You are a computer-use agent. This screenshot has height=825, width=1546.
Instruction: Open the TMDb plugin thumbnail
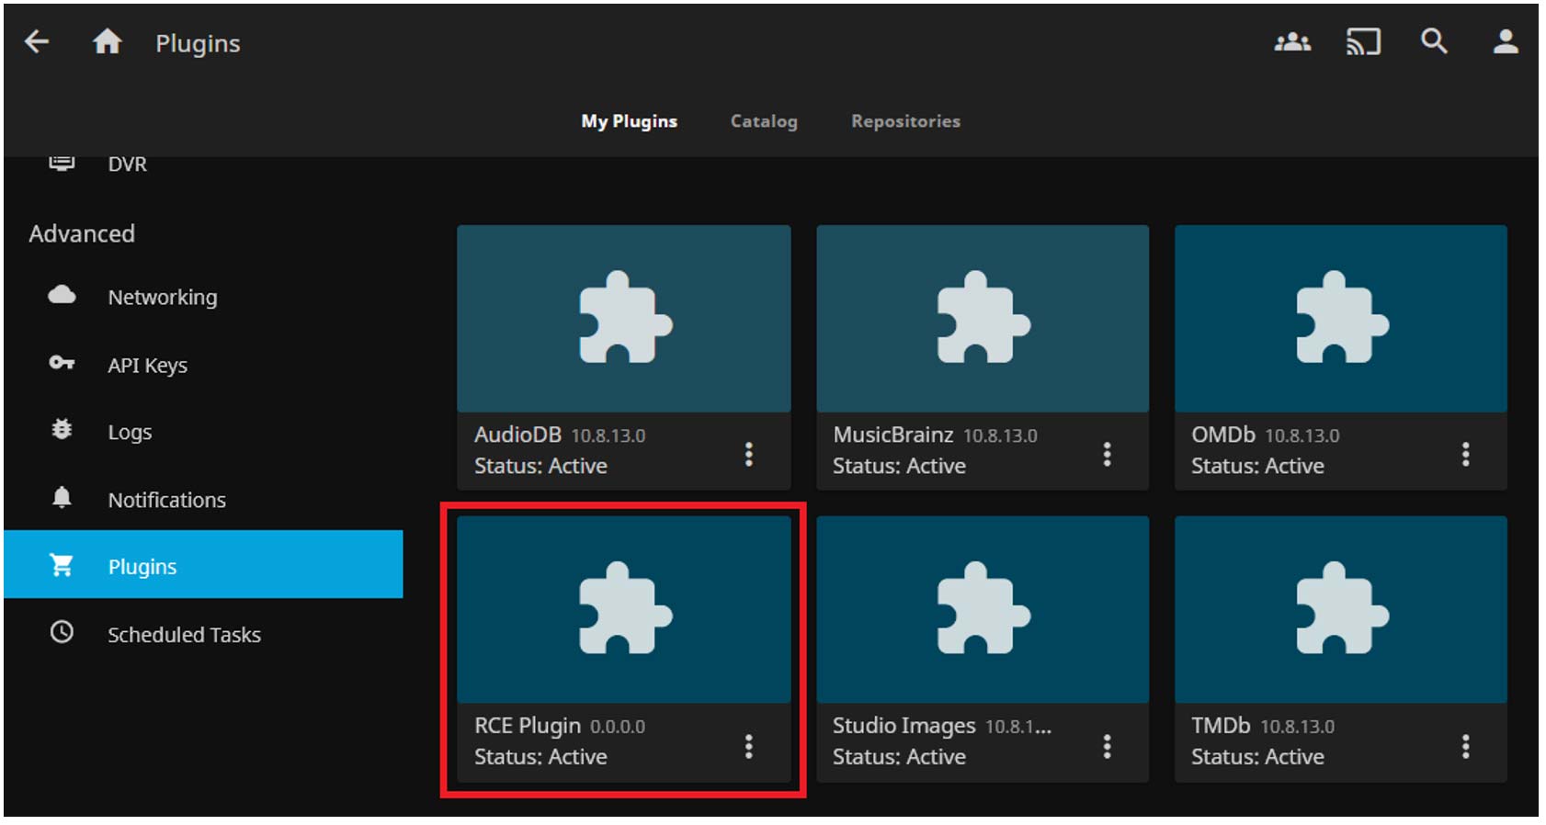pyautogui.click(x=1341, y=609)
